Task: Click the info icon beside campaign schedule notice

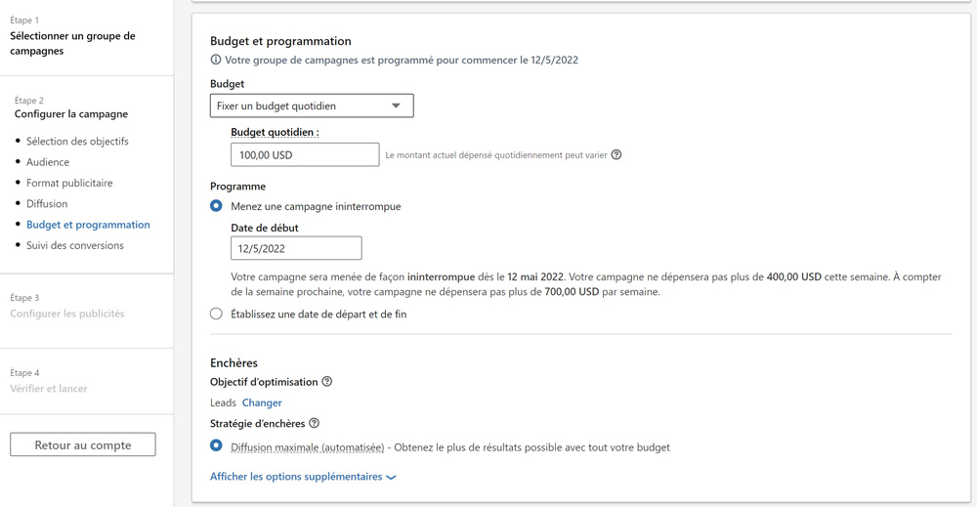Action: click(x=216, y=60)
